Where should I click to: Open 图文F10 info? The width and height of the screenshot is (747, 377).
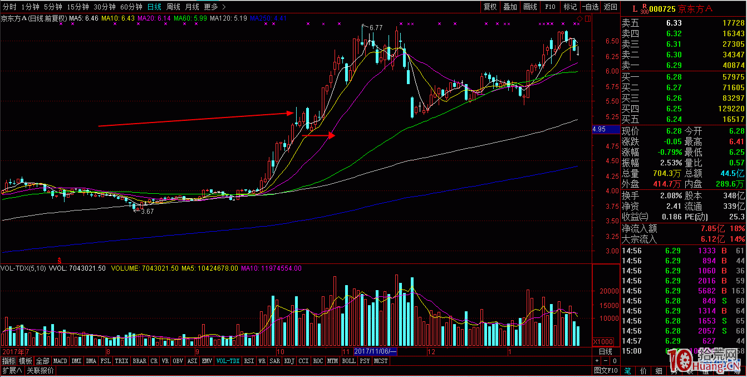pos(606,370)
